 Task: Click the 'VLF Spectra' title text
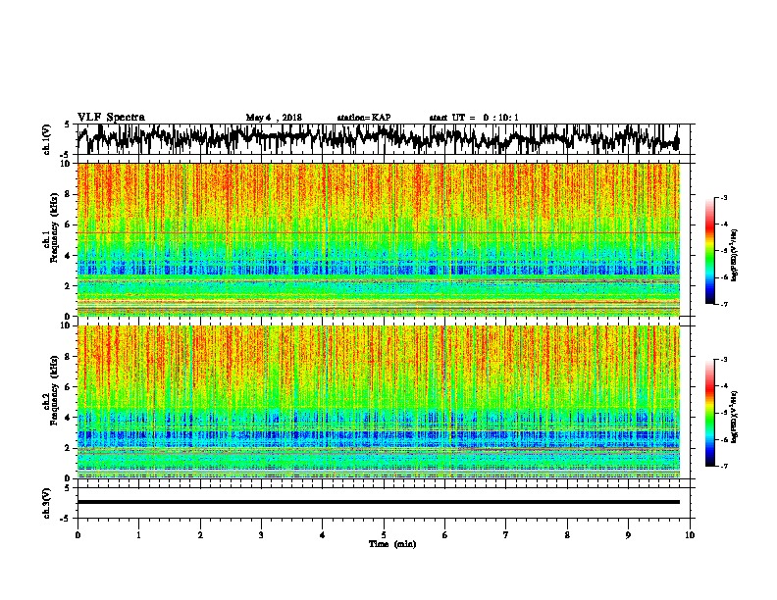(x=111, y=118)
